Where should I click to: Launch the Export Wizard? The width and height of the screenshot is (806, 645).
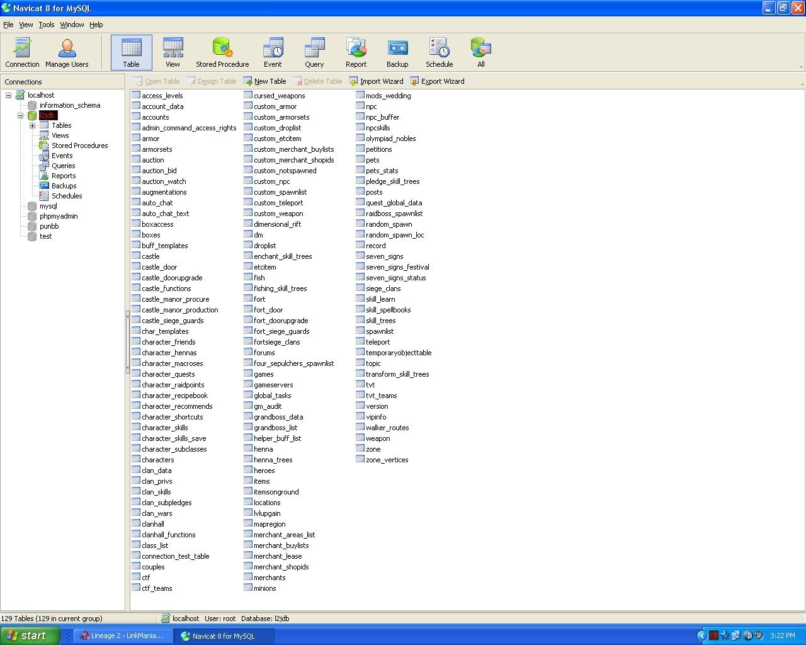pos(437,81)
